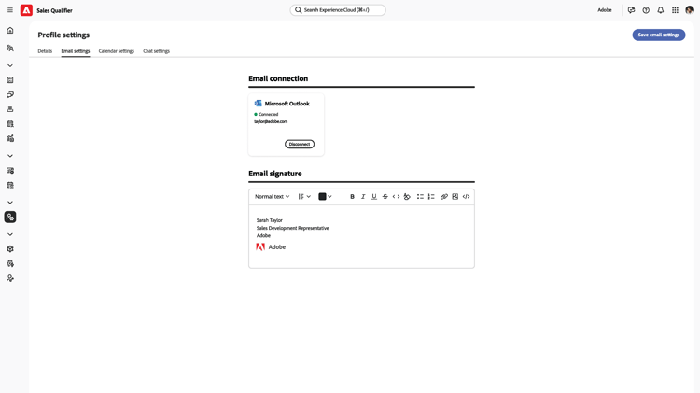Insert a numbered list
The height and width of the screenshot is (393, 700).
pyautogui.click(x=431, y=196)
